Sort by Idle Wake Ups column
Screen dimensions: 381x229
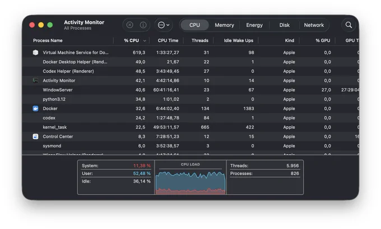(238, 40)
